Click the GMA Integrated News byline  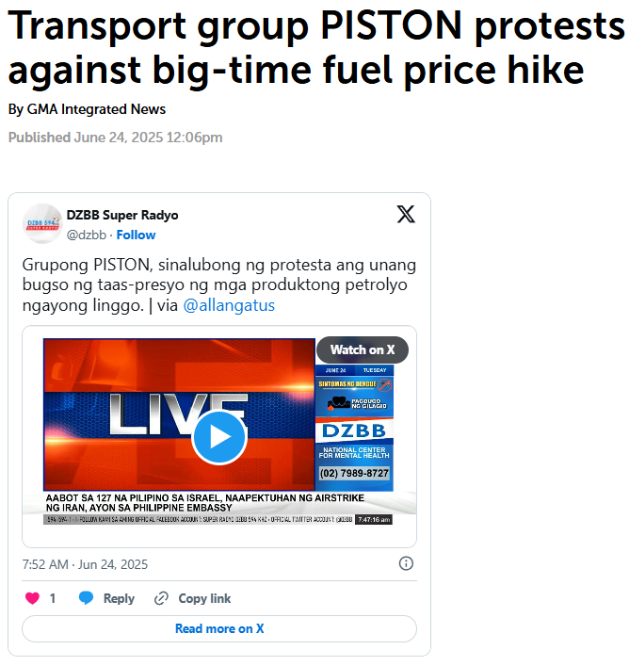coord(96,109)
